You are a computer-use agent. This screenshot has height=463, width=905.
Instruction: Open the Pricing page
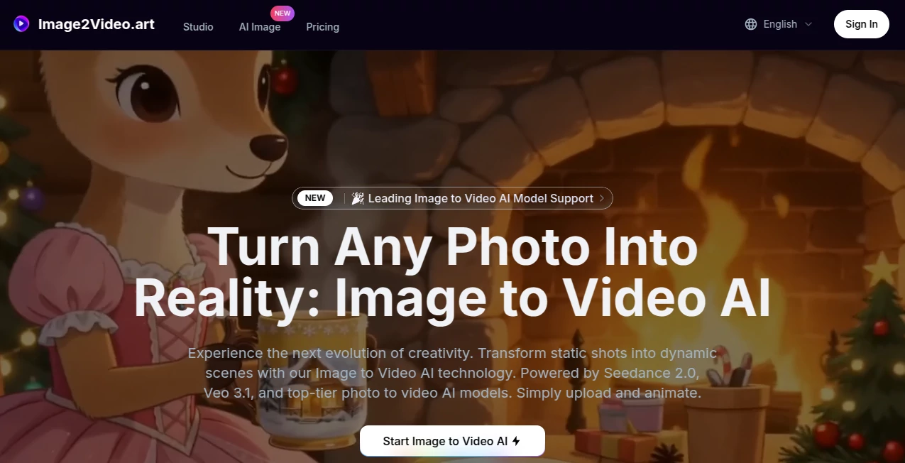pos(322,27)
